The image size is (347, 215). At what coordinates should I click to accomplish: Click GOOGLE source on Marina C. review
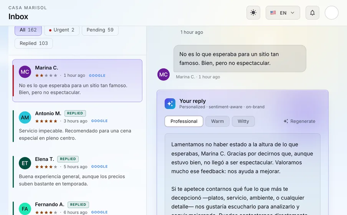coord(97,76)
